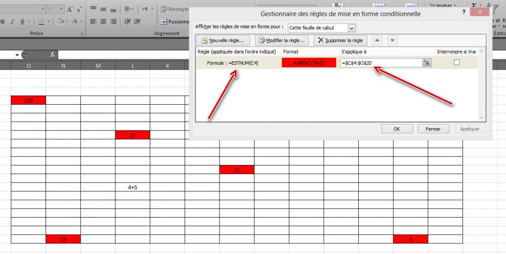This screenshot has height=254, width=506.
Task: Toggle italic formatting in Police group
Action: 12,22
